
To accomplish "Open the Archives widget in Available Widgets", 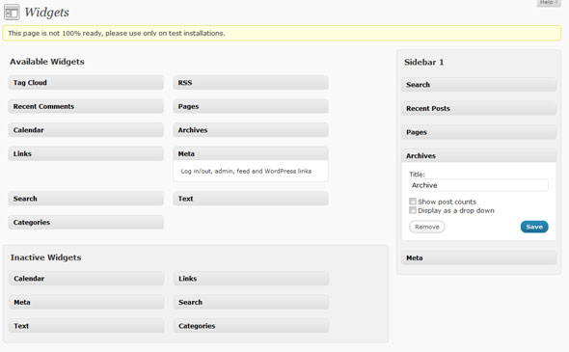I will (251, 130).
